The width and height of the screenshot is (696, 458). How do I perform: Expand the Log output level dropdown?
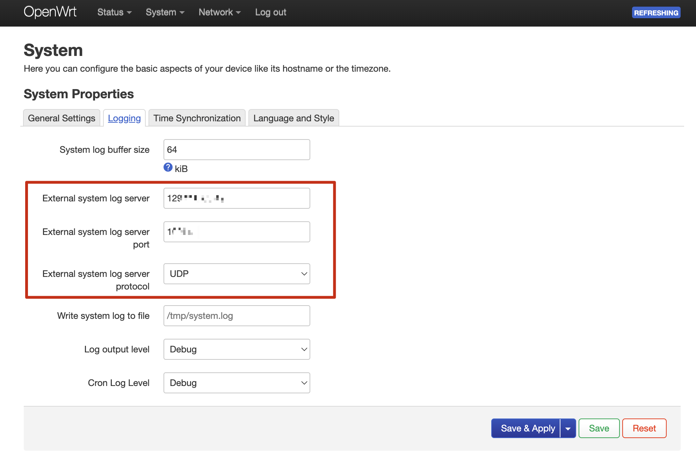point(237,349)
